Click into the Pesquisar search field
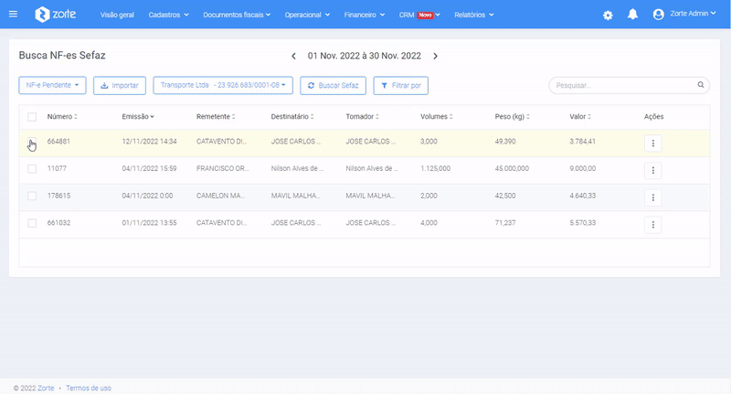 (621, 85)
